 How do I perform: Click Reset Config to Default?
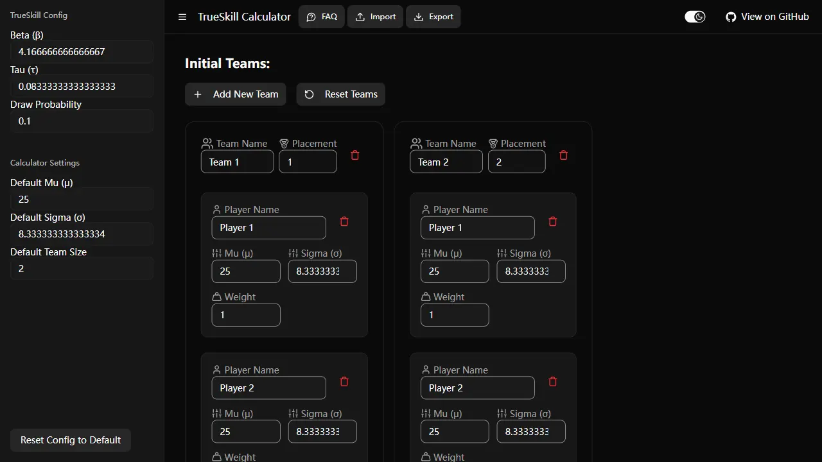(x=71, y=440)
